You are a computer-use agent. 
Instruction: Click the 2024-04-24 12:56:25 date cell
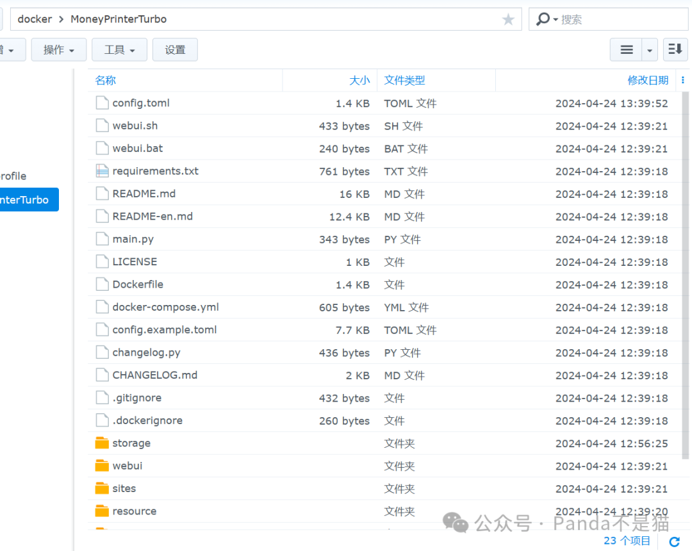pyautogui.click(x=612, y=443)
